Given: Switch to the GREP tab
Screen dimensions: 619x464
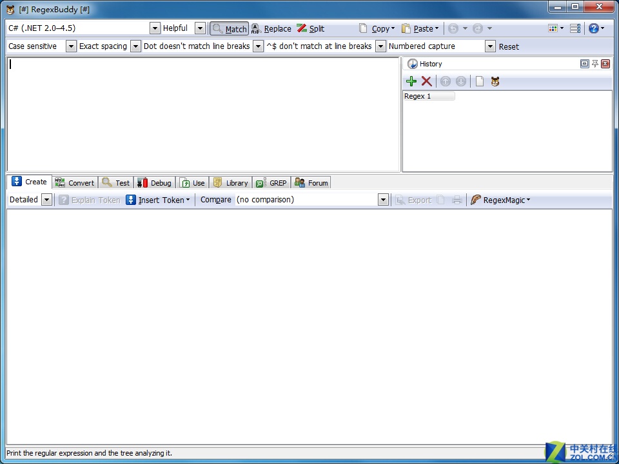Looking at the screenshot, I should 271,183.
